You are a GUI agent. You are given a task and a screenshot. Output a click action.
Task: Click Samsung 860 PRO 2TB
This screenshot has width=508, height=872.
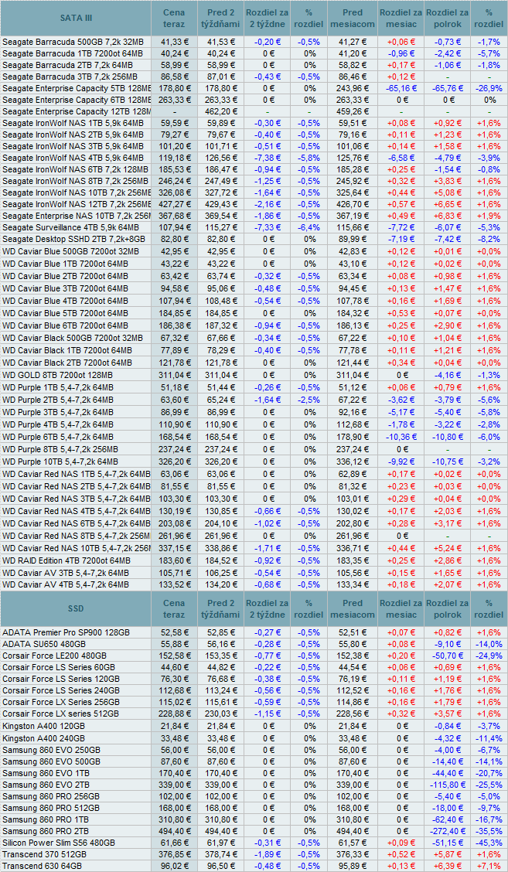point(46,831)
